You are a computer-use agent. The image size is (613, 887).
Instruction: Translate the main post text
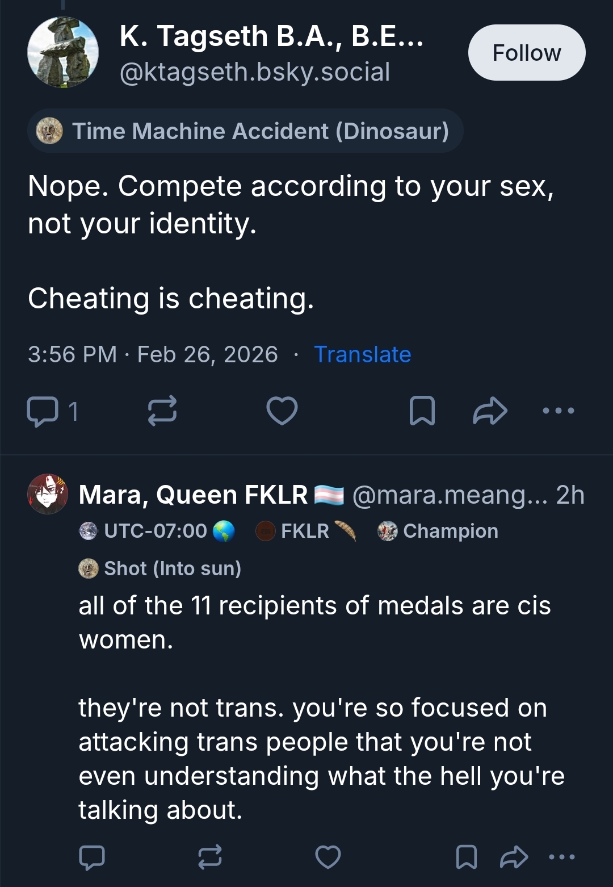point(362,354)
